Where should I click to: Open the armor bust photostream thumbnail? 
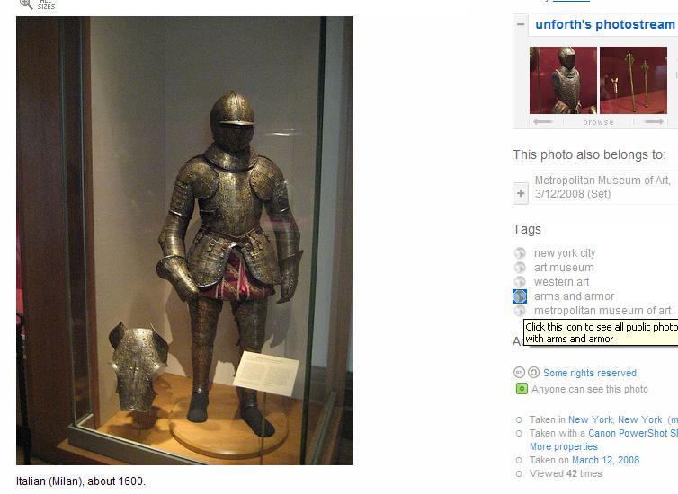point(563,80)
